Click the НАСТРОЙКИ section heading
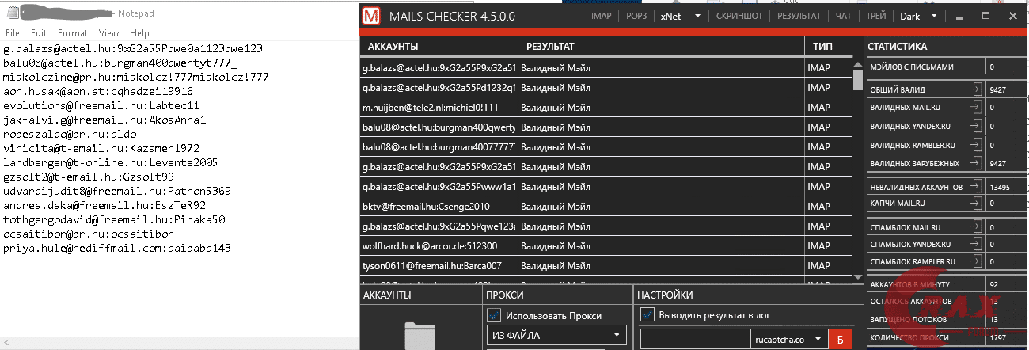Viewport: 1029px width, 350px height. 666,295
